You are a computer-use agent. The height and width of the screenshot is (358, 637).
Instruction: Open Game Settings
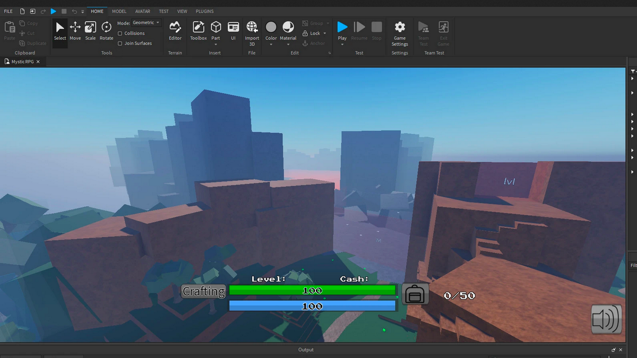tap(400, 31)
